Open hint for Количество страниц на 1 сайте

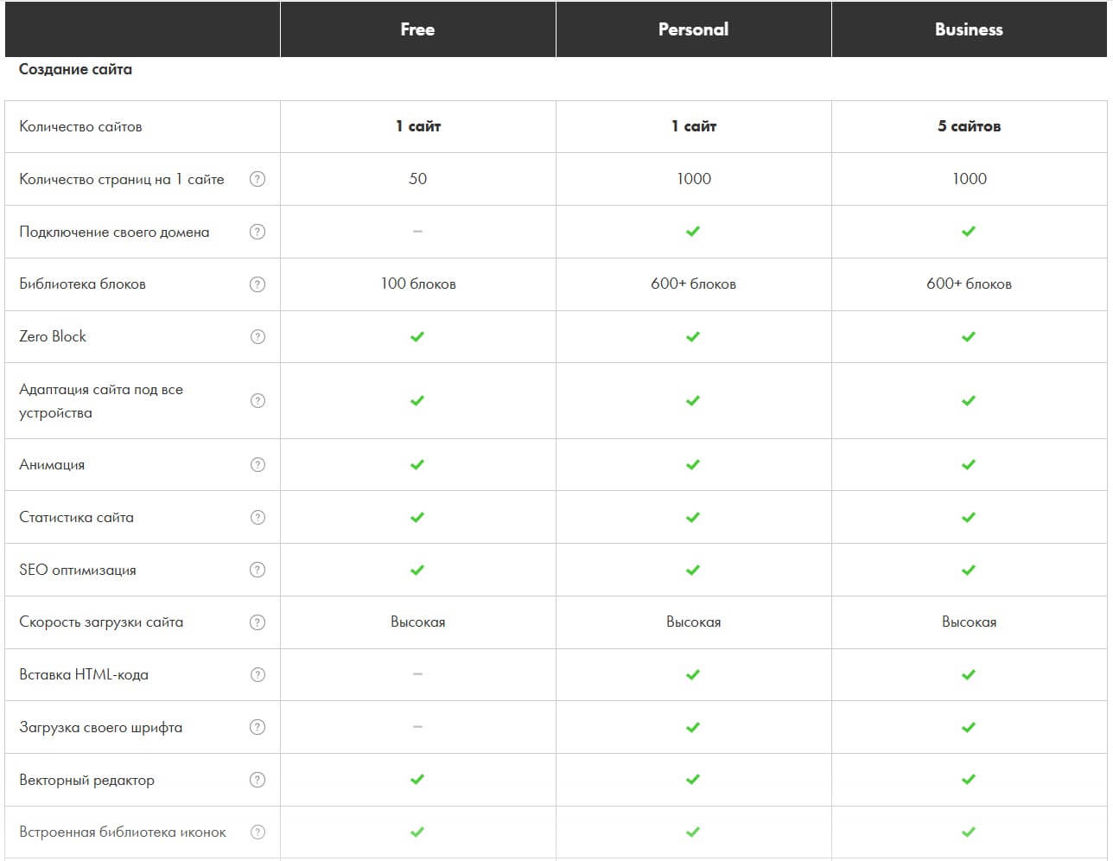point(258,179)
